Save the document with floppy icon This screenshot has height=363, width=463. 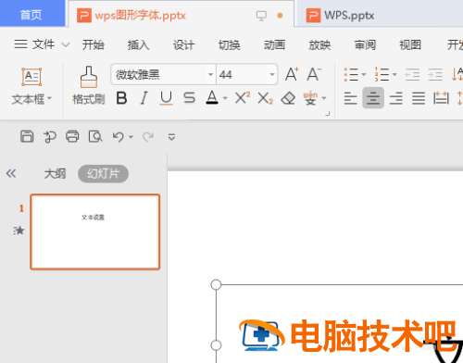[27, 136]
